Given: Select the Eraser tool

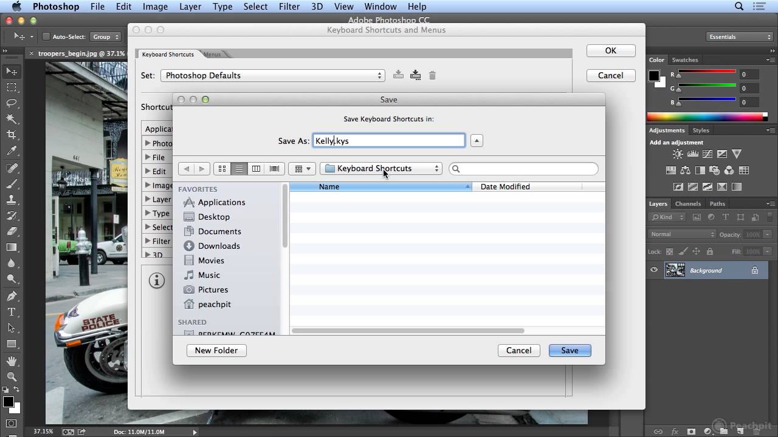Looking at the screenshot, I should pos(12,231).
